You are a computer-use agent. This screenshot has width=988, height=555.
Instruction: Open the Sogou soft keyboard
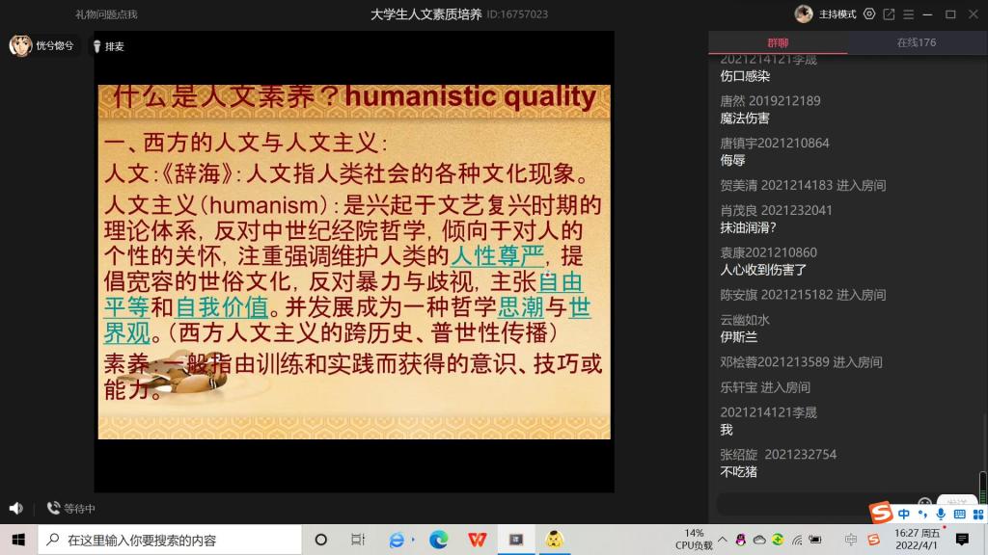point(958,515)
